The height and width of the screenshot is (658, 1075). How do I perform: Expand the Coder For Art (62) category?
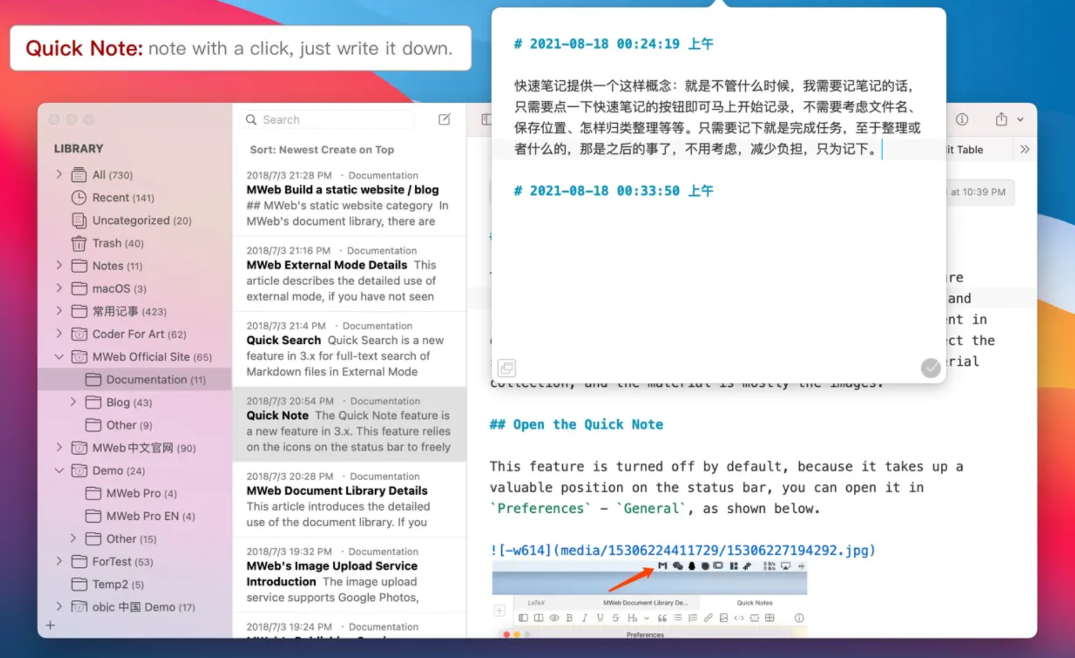pyautogui.click(x=59, y=333)
